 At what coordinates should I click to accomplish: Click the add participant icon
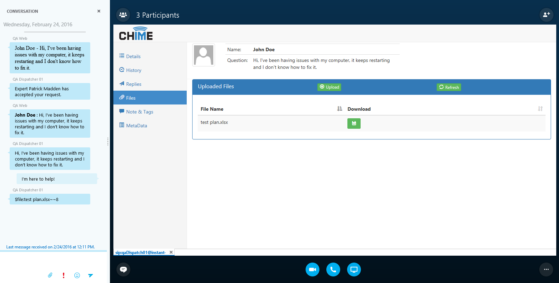pyautogui.click(x=546, y=15)
